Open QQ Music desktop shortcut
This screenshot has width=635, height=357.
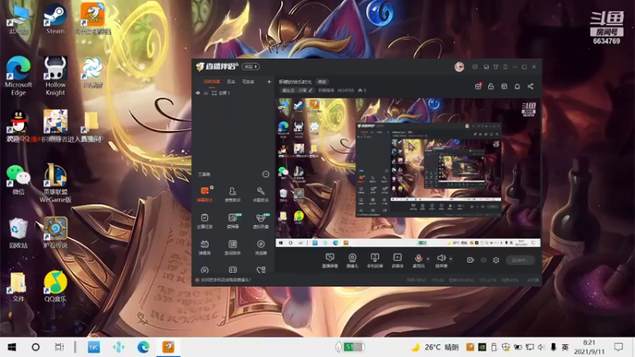coord(56,286)
